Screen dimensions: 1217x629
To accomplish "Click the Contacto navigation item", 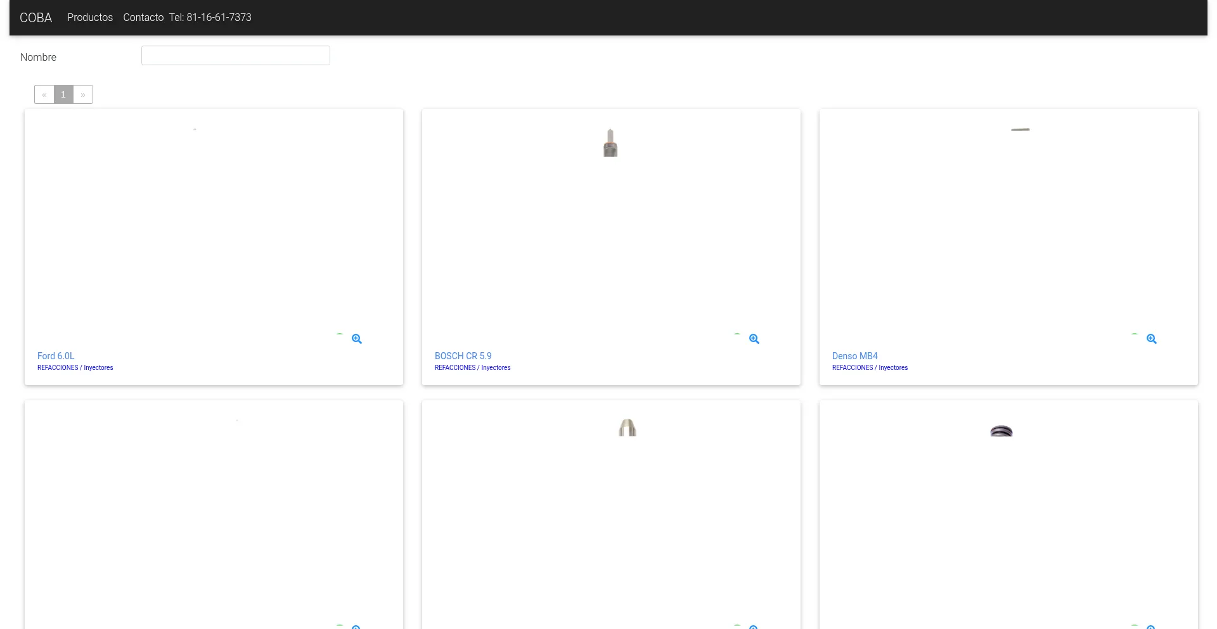I will (143, 18).
